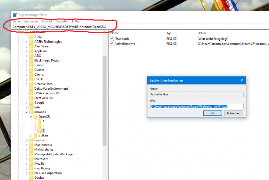Expand the AGEIA Technologies key
Viewport: 269px width, 180px height.
tap(27, 42)
